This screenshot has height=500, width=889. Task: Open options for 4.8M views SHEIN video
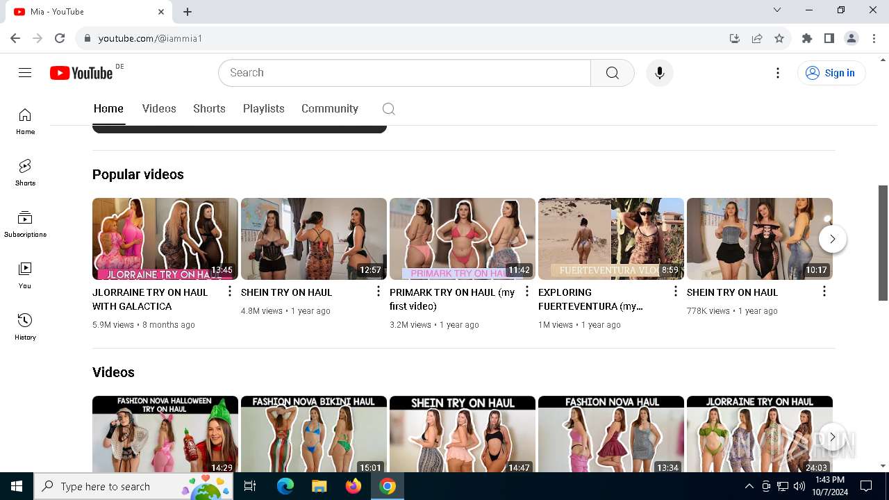tap(379, 292)
